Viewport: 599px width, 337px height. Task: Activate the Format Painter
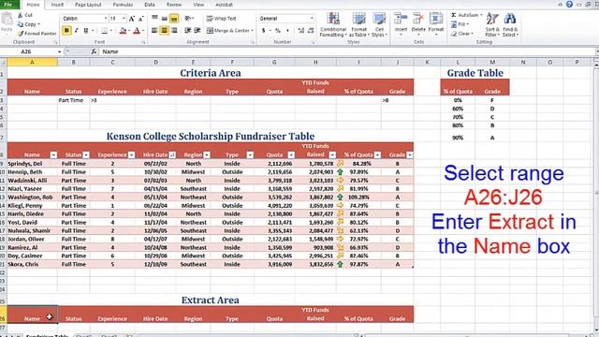click(x=37, y=34)
